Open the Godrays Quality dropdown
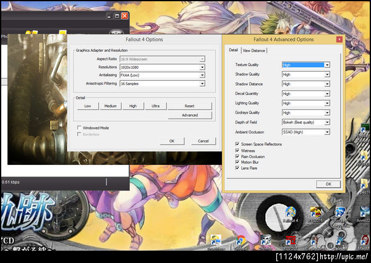Viewport: 371px width, 263px height. point(306,113)
